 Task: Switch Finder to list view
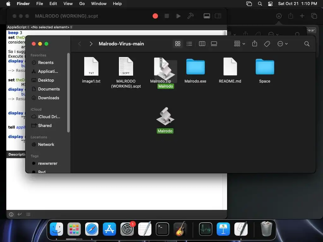tap(189, 43)
